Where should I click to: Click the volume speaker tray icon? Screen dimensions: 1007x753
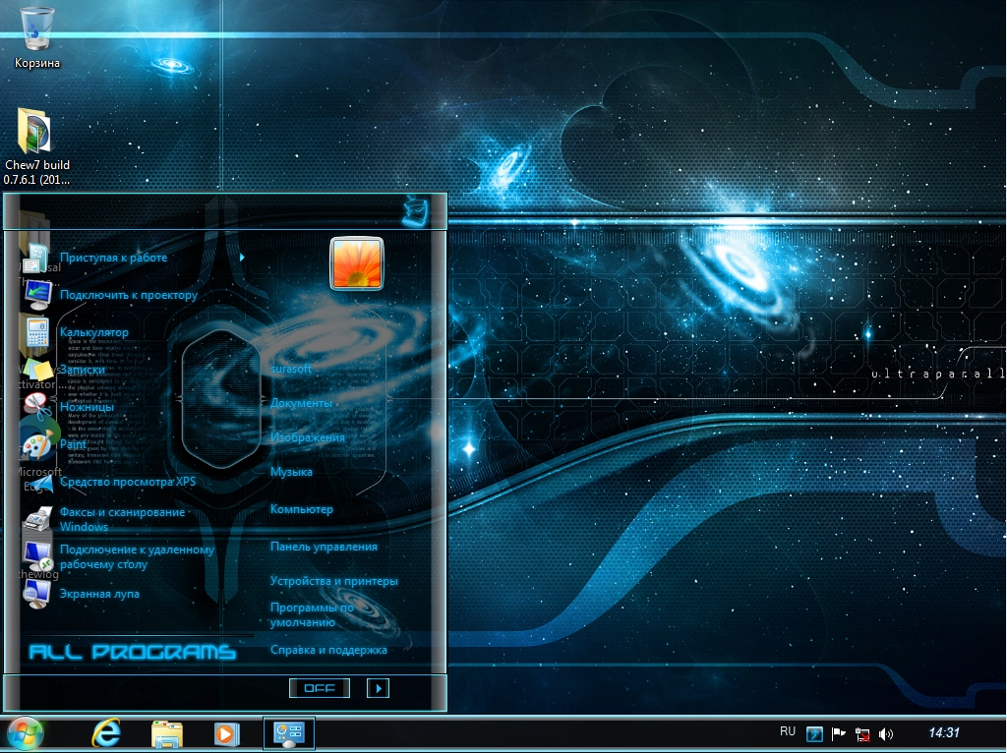click(x=886, y=733)
